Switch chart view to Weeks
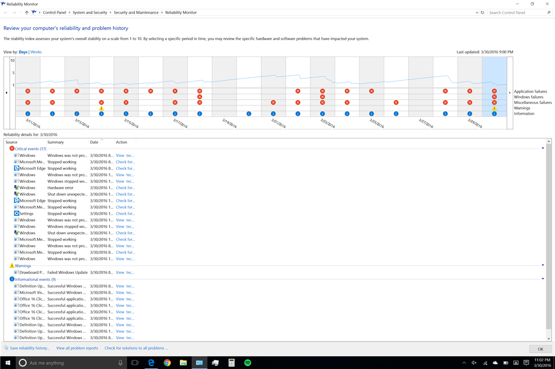The width and height of the screenshot is (555, 369). (36, 52)
